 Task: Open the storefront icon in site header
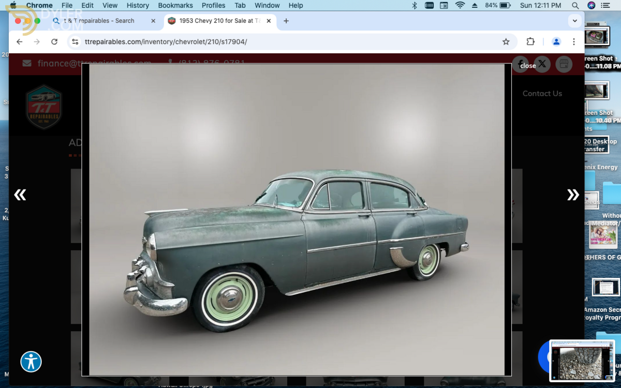pos(564,64)
